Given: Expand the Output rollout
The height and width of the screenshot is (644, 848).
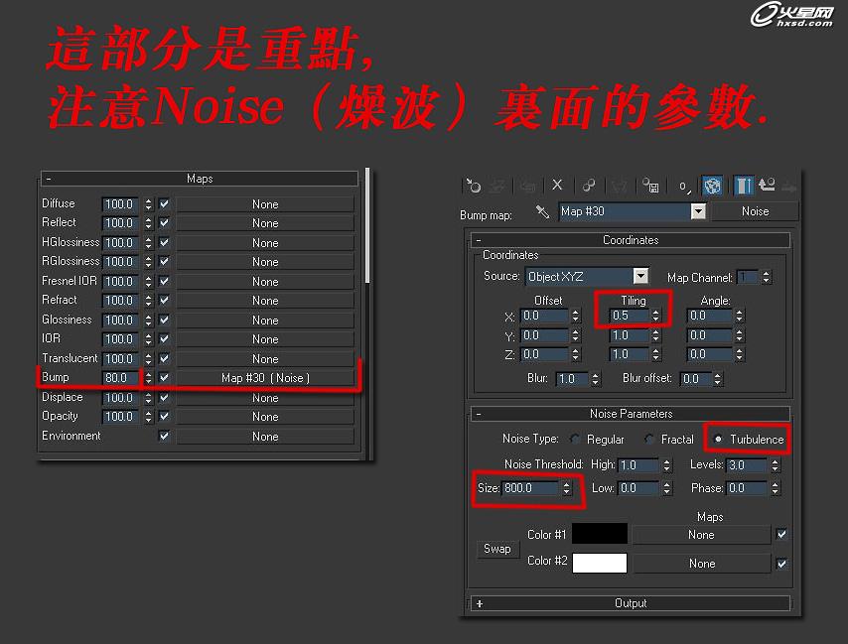Looking at the screenshot, I should (x=630, y=603).
